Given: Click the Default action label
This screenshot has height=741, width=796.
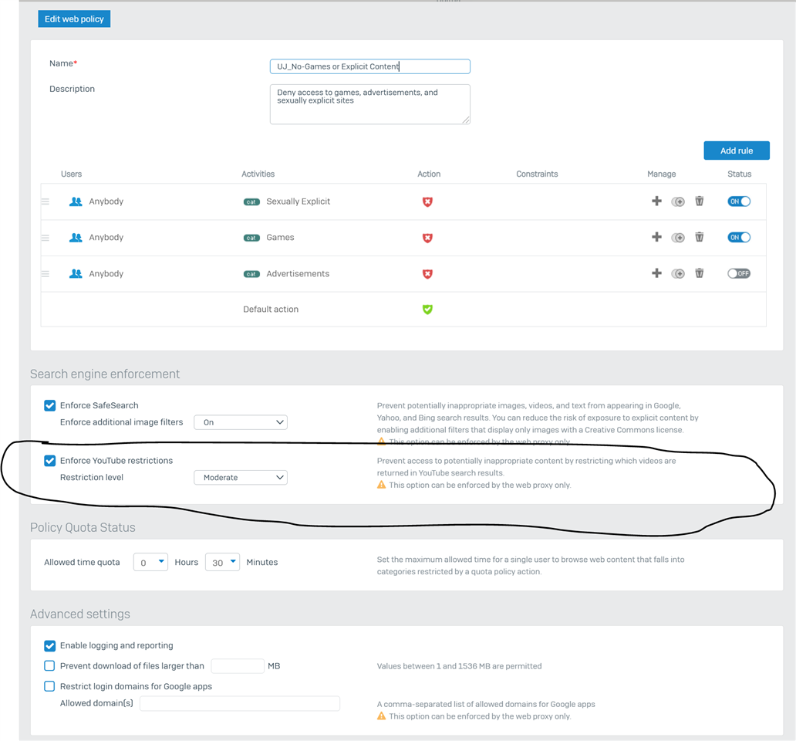Looking at the screenshot, I should coord(271,310).
